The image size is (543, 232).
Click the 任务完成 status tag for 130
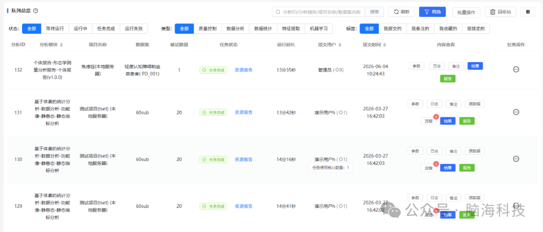click(x=213, y=159)
